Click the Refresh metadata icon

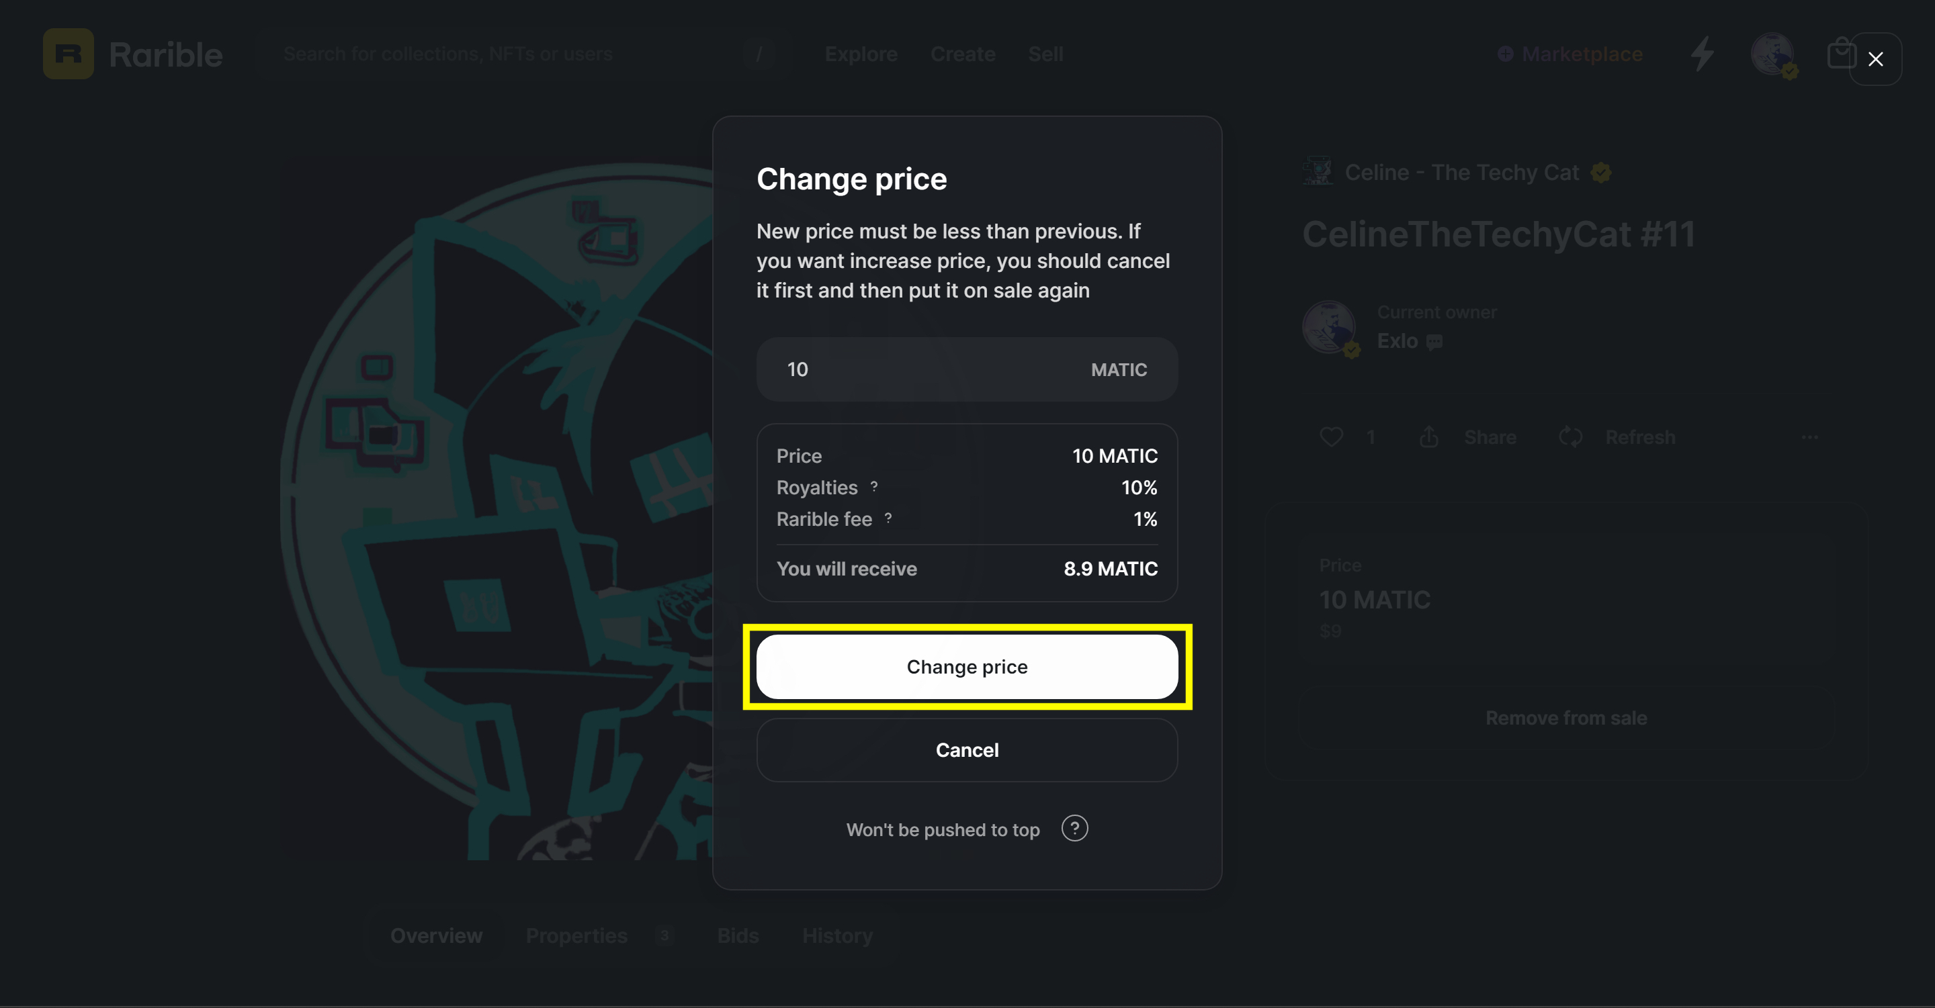pos(1570,437)
